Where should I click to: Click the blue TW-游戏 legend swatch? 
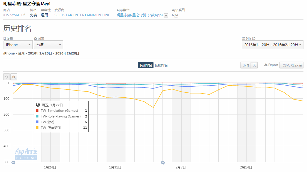[x=37, y=122]
